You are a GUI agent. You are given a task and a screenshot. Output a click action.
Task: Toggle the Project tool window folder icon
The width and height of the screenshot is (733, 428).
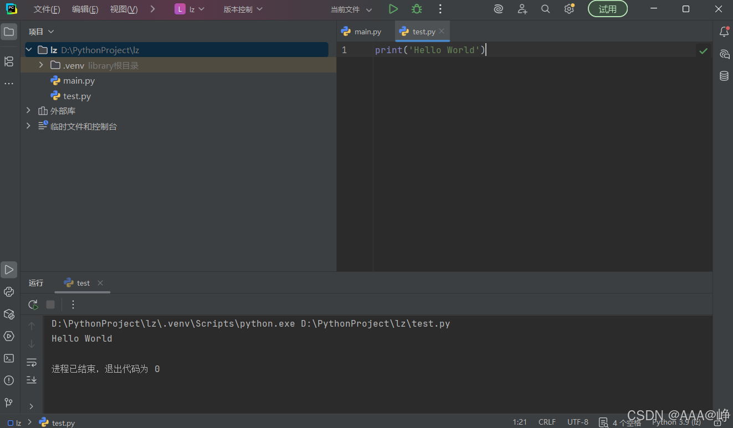(9, 32)
